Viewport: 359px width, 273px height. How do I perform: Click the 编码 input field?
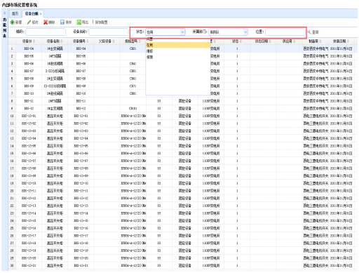(46, 32)
